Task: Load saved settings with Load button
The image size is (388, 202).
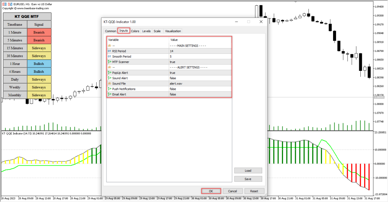Action: pyautogui.click(x=248, y=171)
